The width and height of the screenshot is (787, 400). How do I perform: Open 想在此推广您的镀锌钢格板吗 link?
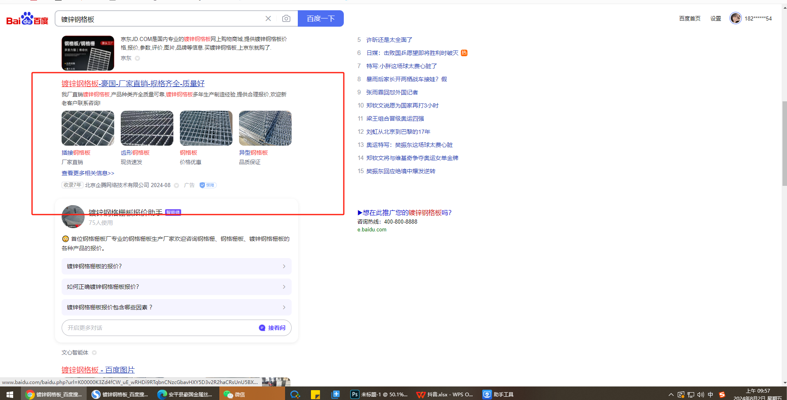[405, 213]
